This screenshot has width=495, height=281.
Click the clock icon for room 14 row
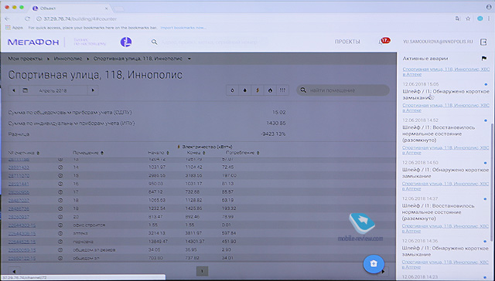click(60, 168)
